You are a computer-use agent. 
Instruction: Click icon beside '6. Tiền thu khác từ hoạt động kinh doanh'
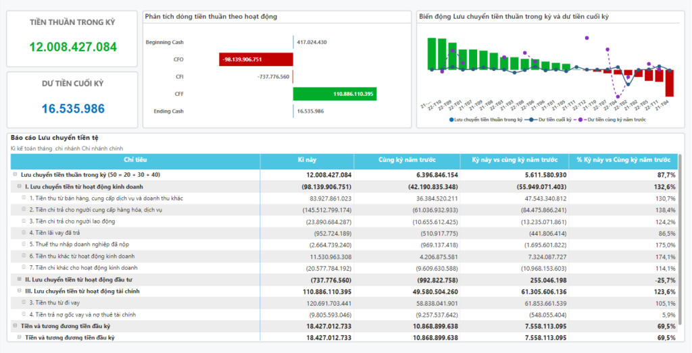click(x=24, y=256)
